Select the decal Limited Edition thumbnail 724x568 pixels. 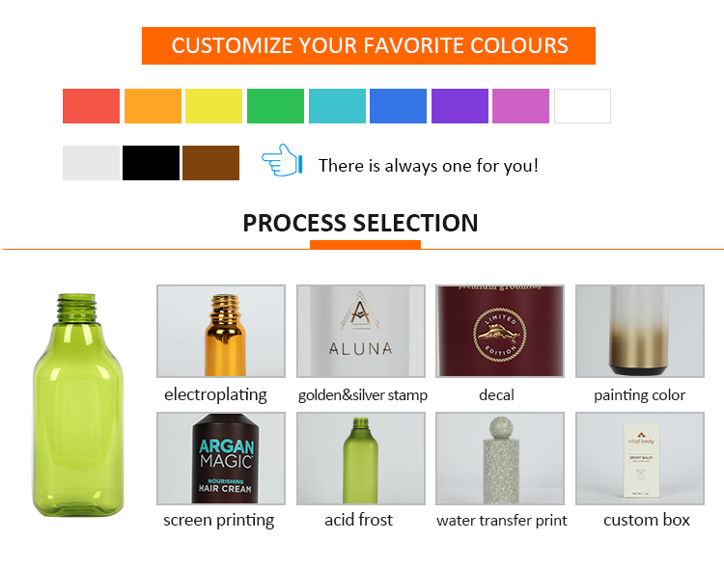500,331
